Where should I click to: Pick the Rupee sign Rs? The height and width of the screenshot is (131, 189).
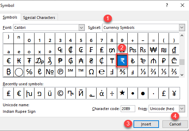143,50
